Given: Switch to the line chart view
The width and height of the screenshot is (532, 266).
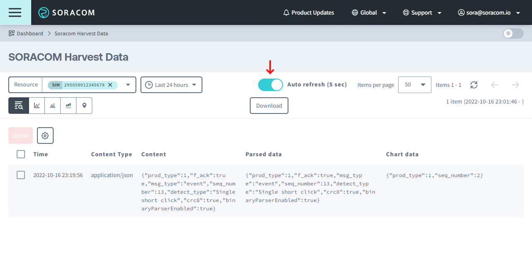Looking at the screenshot, I should point(36,106).
